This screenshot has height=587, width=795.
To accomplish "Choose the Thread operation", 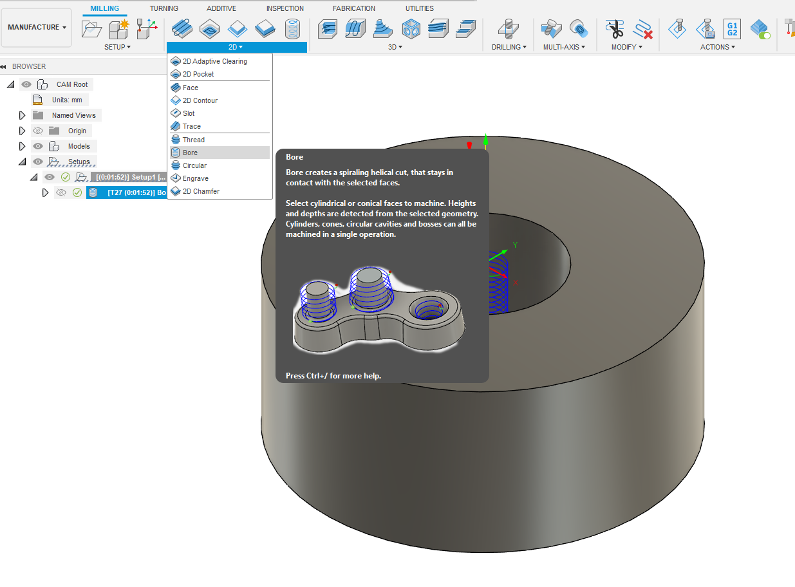I will click(x=193, y=139).
